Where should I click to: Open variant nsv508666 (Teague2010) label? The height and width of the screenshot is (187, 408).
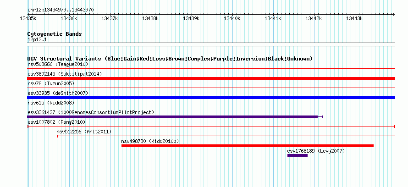pos(58,64)
